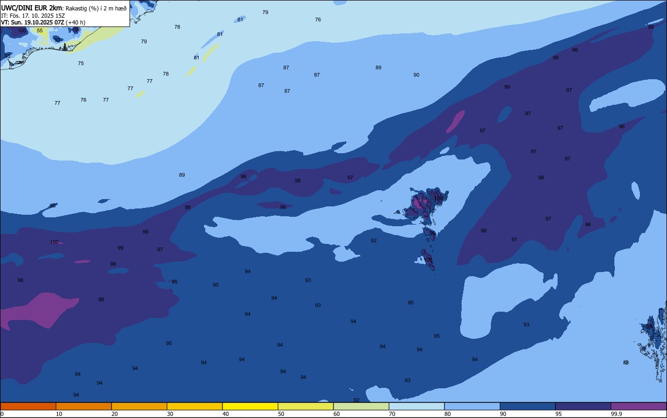Pick the yellow-green 50–60 legend swatch
The height and width of the screenshot is (418, 667).
[305, 406]
